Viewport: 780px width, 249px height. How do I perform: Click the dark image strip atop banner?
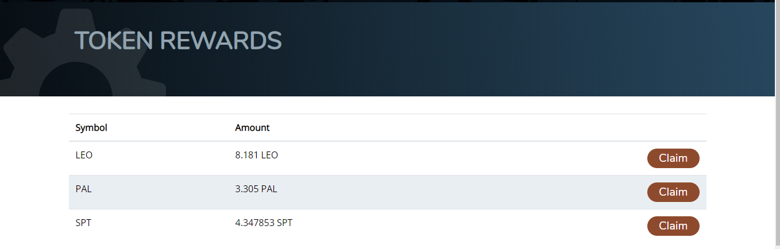click(x=391, y=1)
